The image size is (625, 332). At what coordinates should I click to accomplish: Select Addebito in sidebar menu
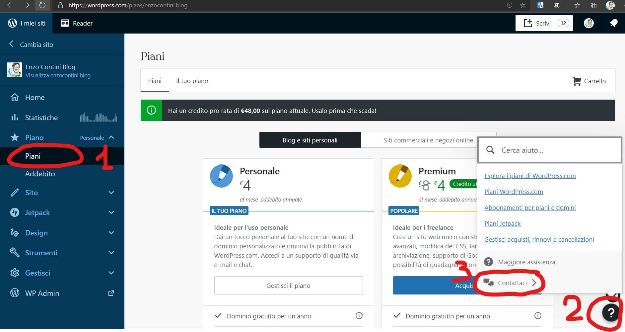(40, 174)
